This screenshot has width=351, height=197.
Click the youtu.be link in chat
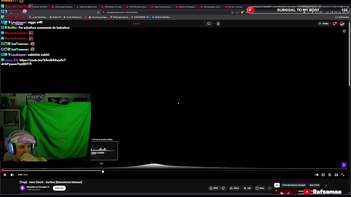[x=33, y=62]
